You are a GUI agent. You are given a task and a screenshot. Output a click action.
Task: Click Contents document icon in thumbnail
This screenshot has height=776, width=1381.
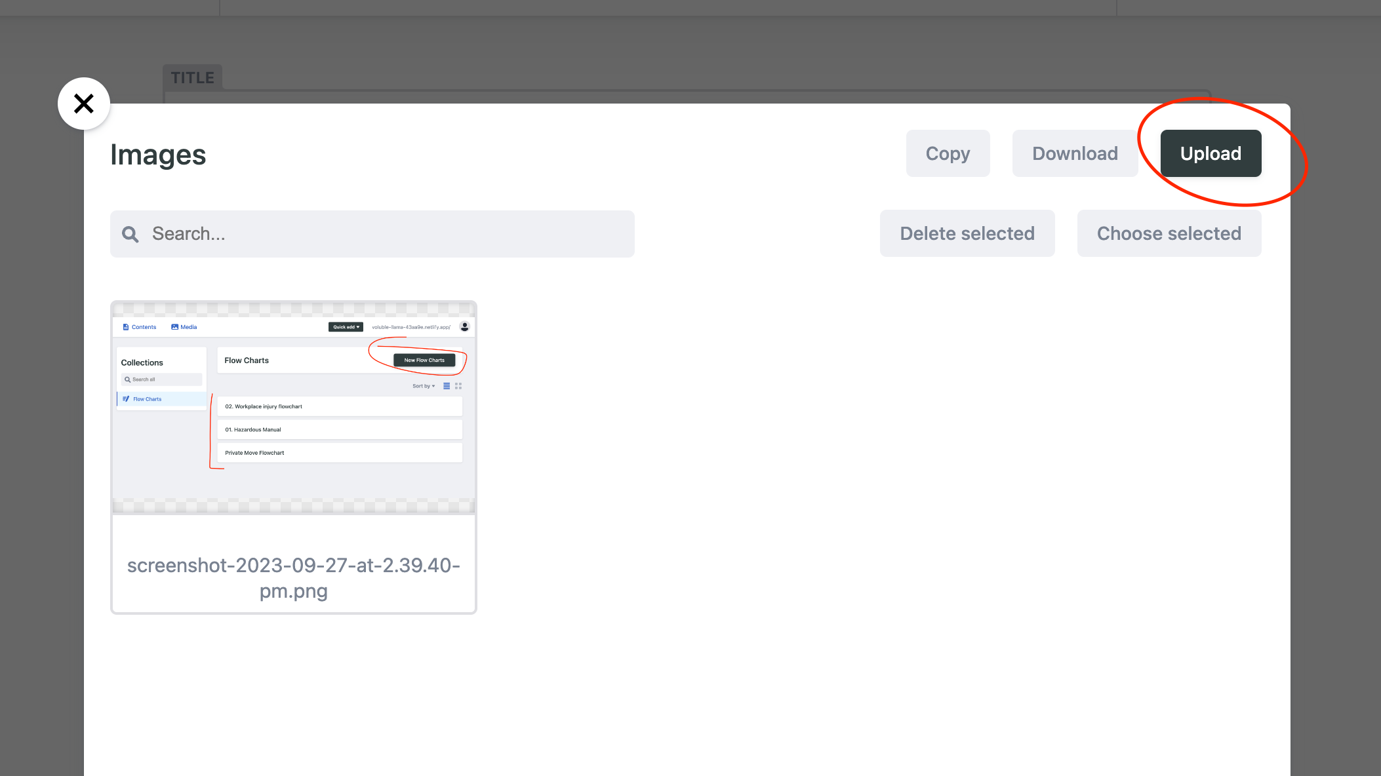click(126, 327)
